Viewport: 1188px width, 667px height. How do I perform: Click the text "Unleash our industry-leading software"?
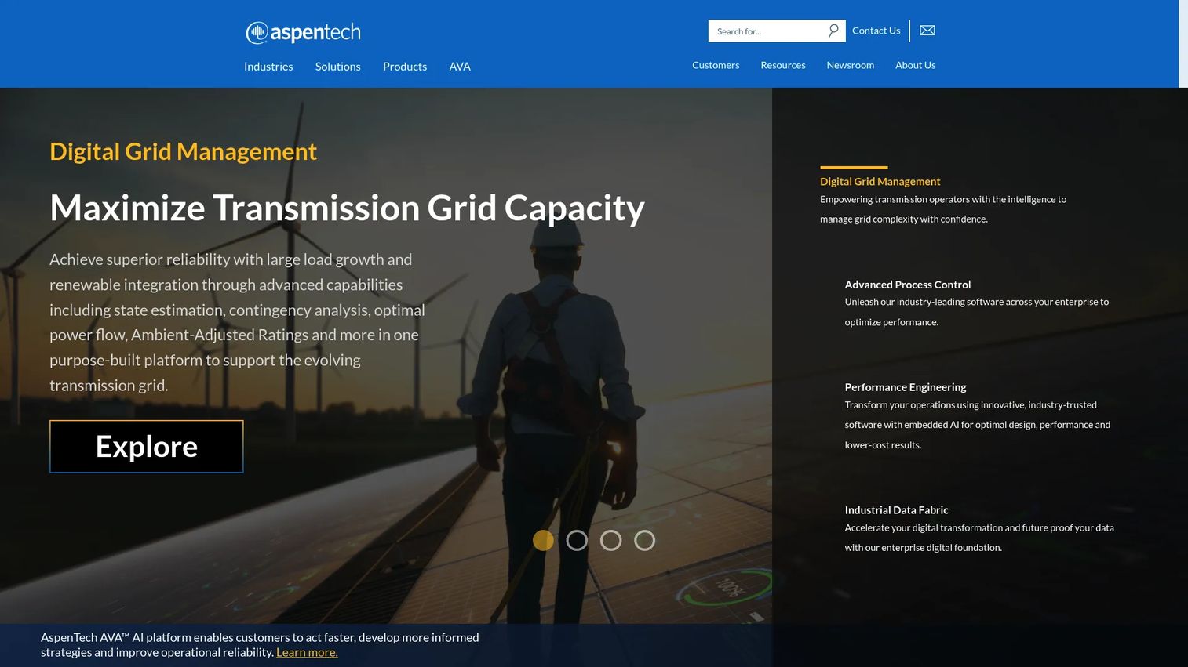pos(977,312)
